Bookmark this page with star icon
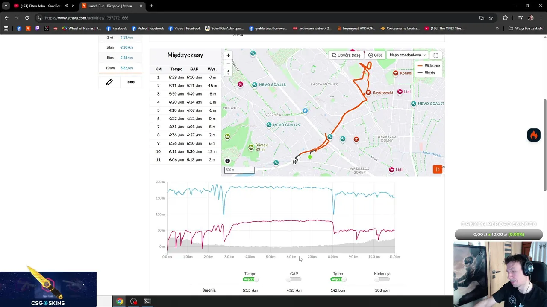 point(491,18)
